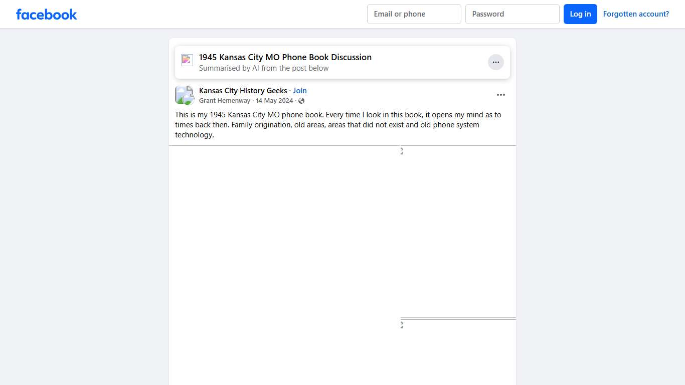Click the broken image icon in lower-right photo
Viewport: 685px width, 385px height.
point(402,325)
